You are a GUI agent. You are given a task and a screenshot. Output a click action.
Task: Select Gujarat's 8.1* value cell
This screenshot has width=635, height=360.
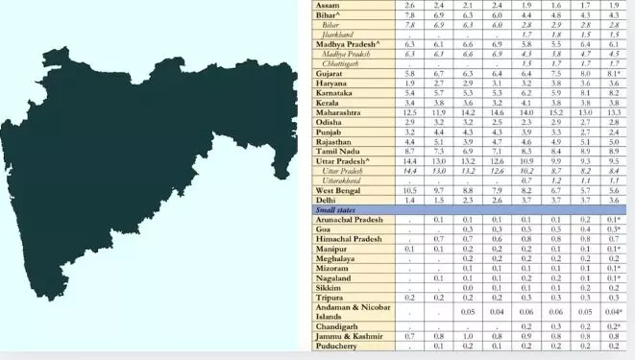pos(614,74)
